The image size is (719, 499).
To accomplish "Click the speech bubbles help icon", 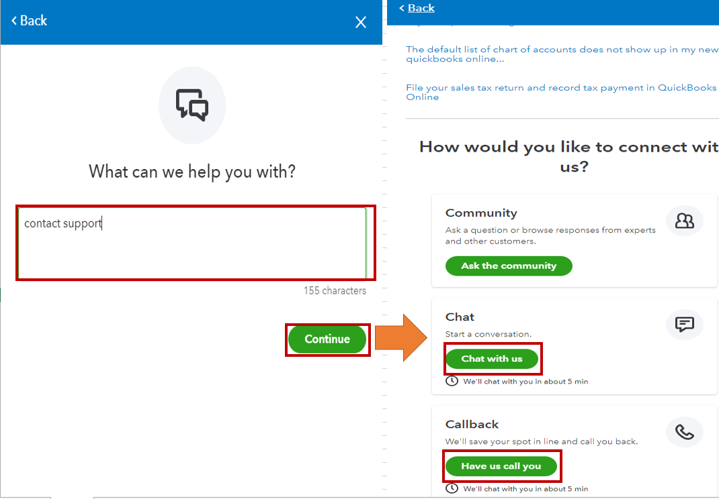I will click(192, 105).
